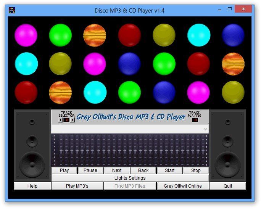The image size is (261, 209).
Task: Click the greyed Find MP3 Files button
Action: pos(130,186)
